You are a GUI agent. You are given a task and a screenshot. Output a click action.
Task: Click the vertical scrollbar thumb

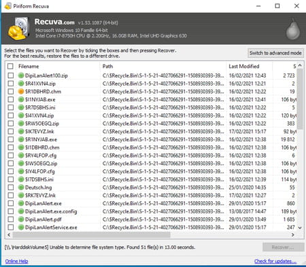click(x=300, y=99)
